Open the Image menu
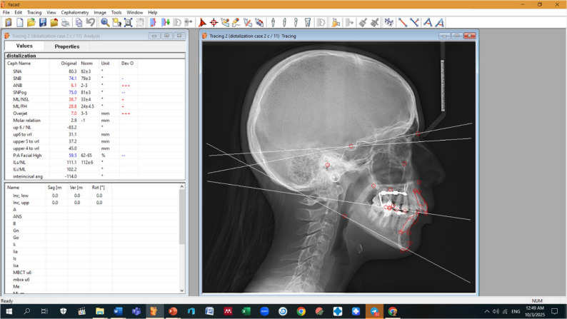The height and width of the screenshot is (319, 567). point(100,12)
